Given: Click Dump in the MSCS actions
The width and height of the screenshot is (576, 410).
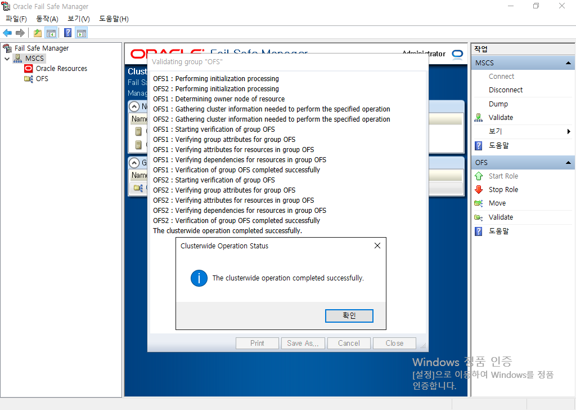Looking at the screenshot, I should [498, 104].
